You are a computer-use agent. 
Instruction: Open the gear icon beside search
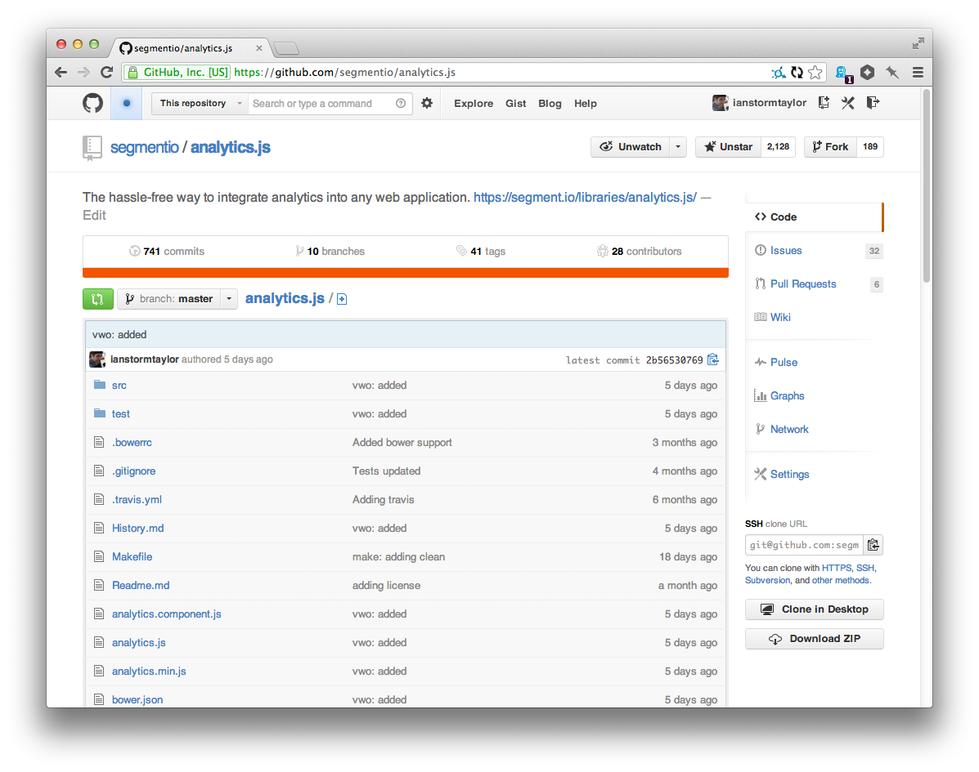click(427, 103)
